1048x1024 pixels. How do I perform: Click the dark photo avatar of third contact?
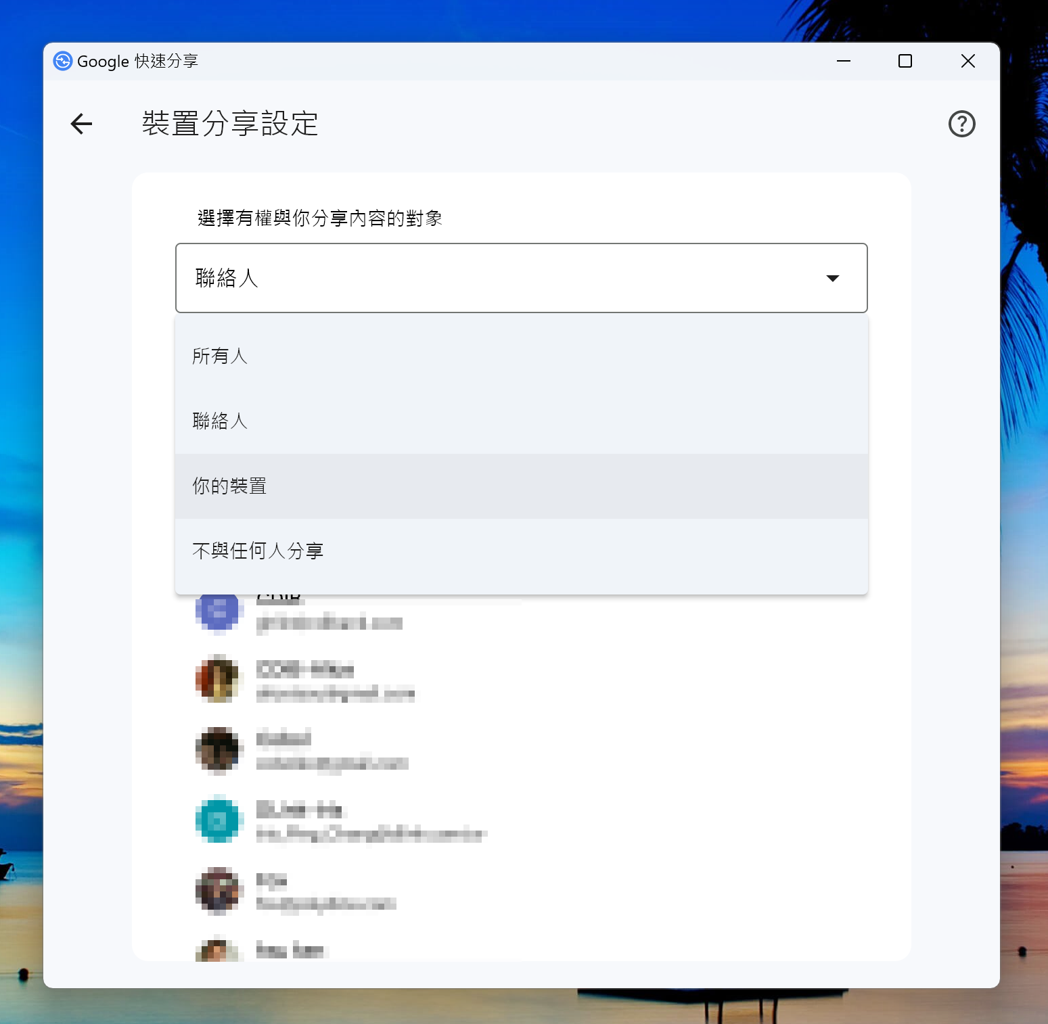click(x=217, y=750)
